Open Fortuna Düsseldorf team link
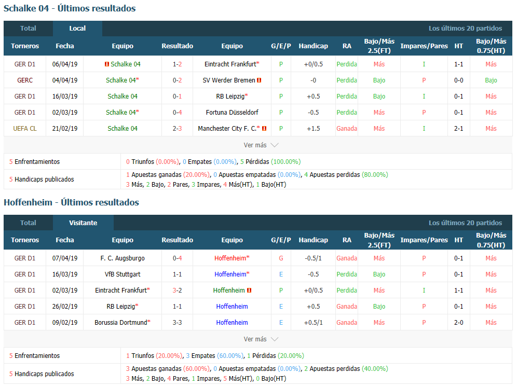The width and height of the screenshot is (517, 387). [x=232, y=113]
